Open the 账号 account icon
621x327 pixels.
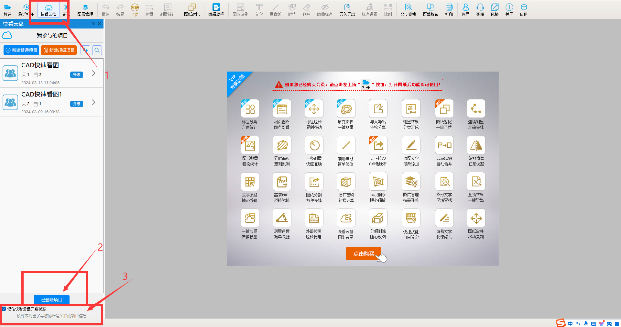click(x=465, y=10)
